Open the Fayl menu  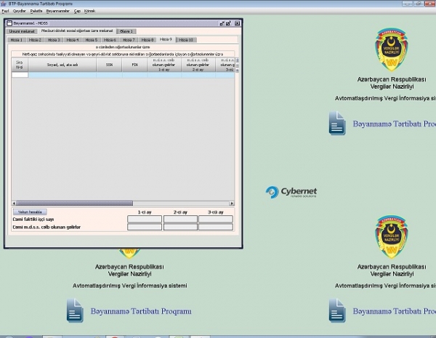pos(4,12)
